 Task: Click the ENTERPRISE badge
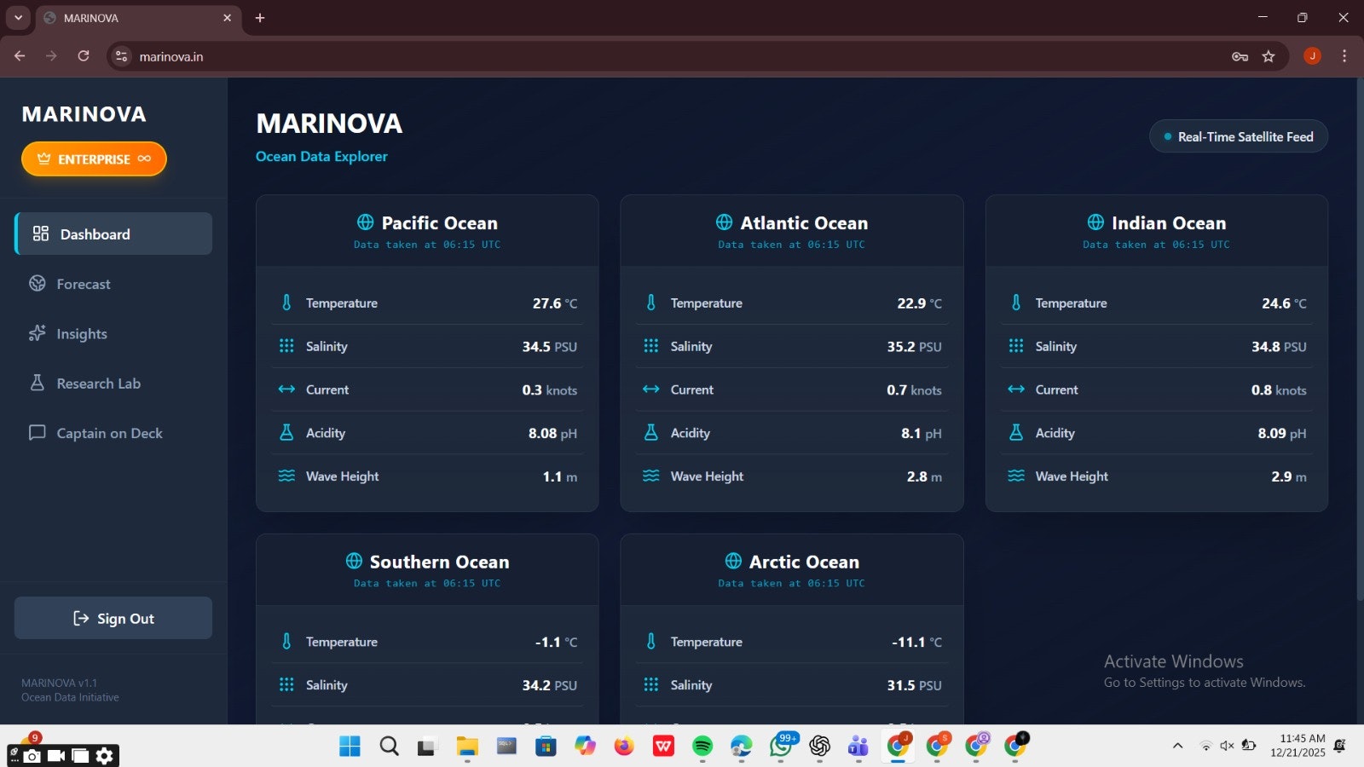point(94,159)
